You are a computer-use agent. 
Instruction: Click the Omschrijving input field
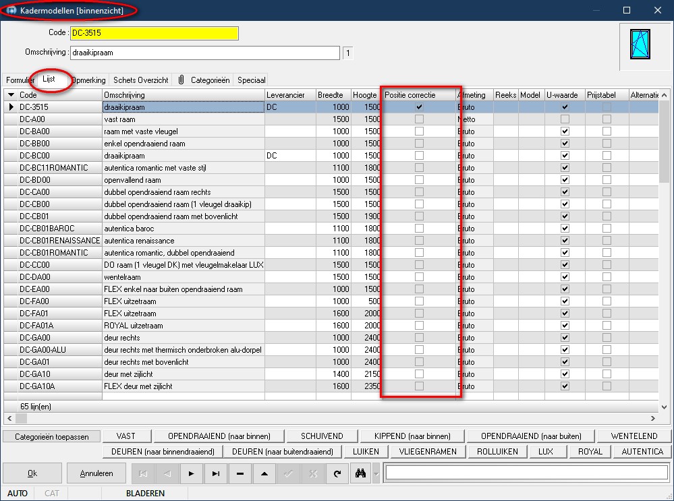tap(204, 53)
